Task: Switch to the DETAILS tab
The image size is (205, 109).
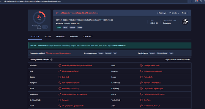Action: [x=48, y=37]
